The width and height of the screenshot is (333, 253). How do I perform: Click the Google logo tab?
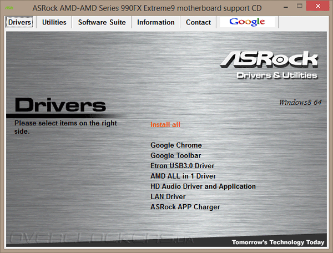(247, 22)
